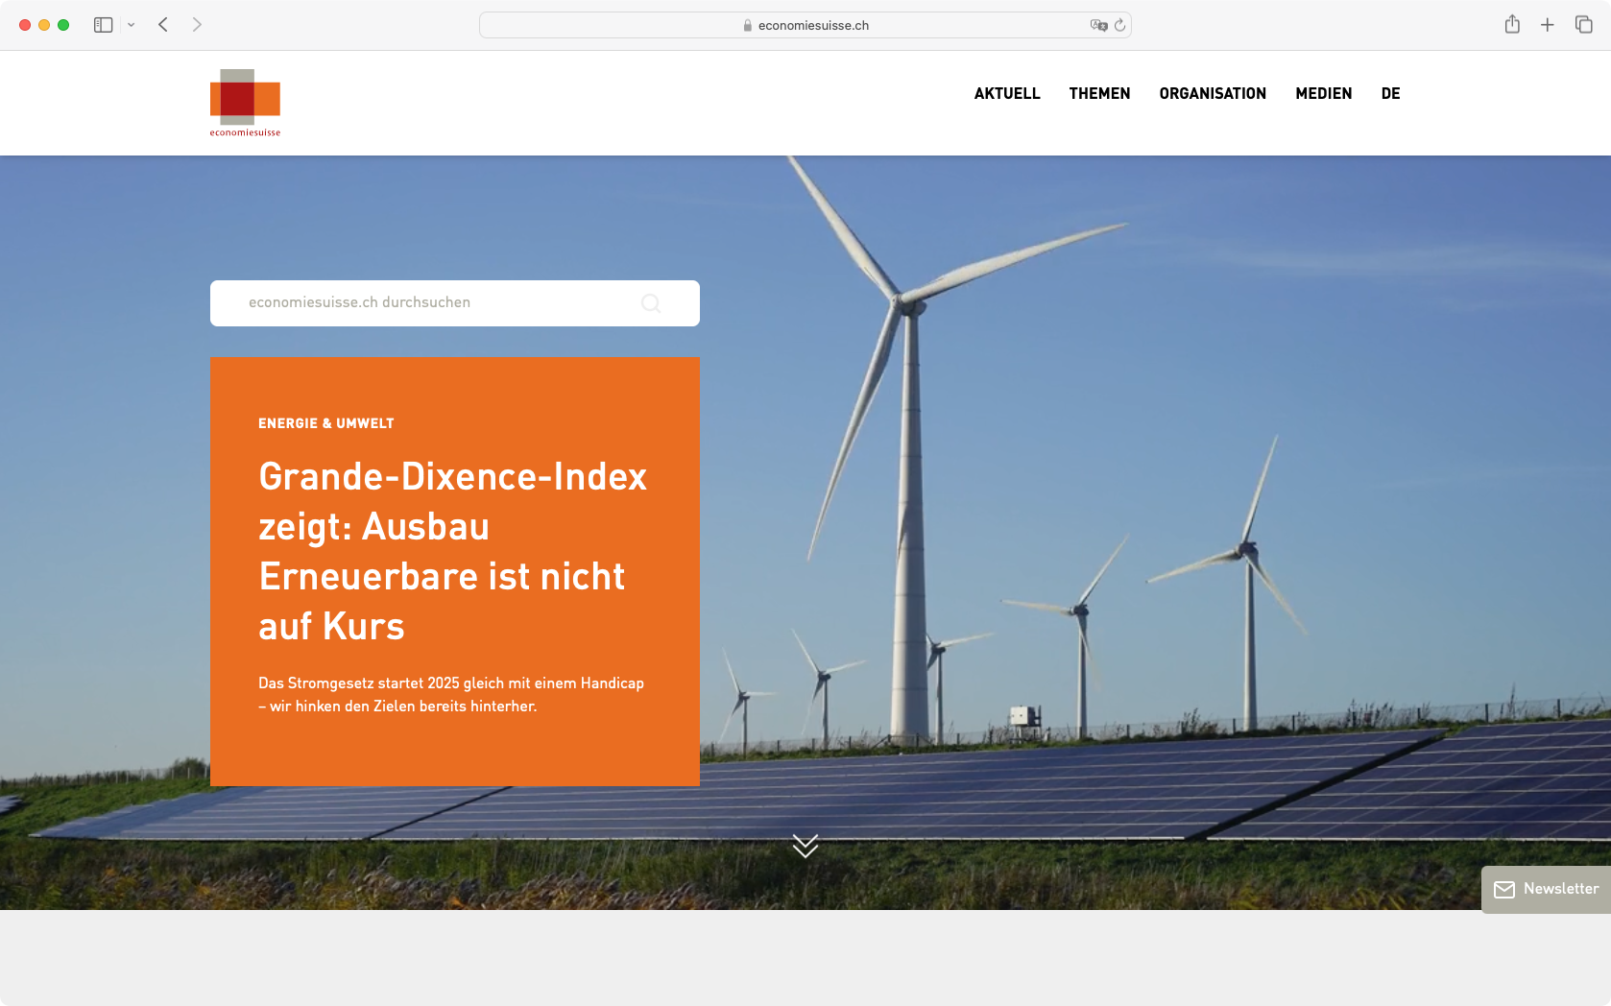Open the Grande-Dixence-Index headline article
The height and width of the screenshot is (1006, 1611).
coord(453,551)
